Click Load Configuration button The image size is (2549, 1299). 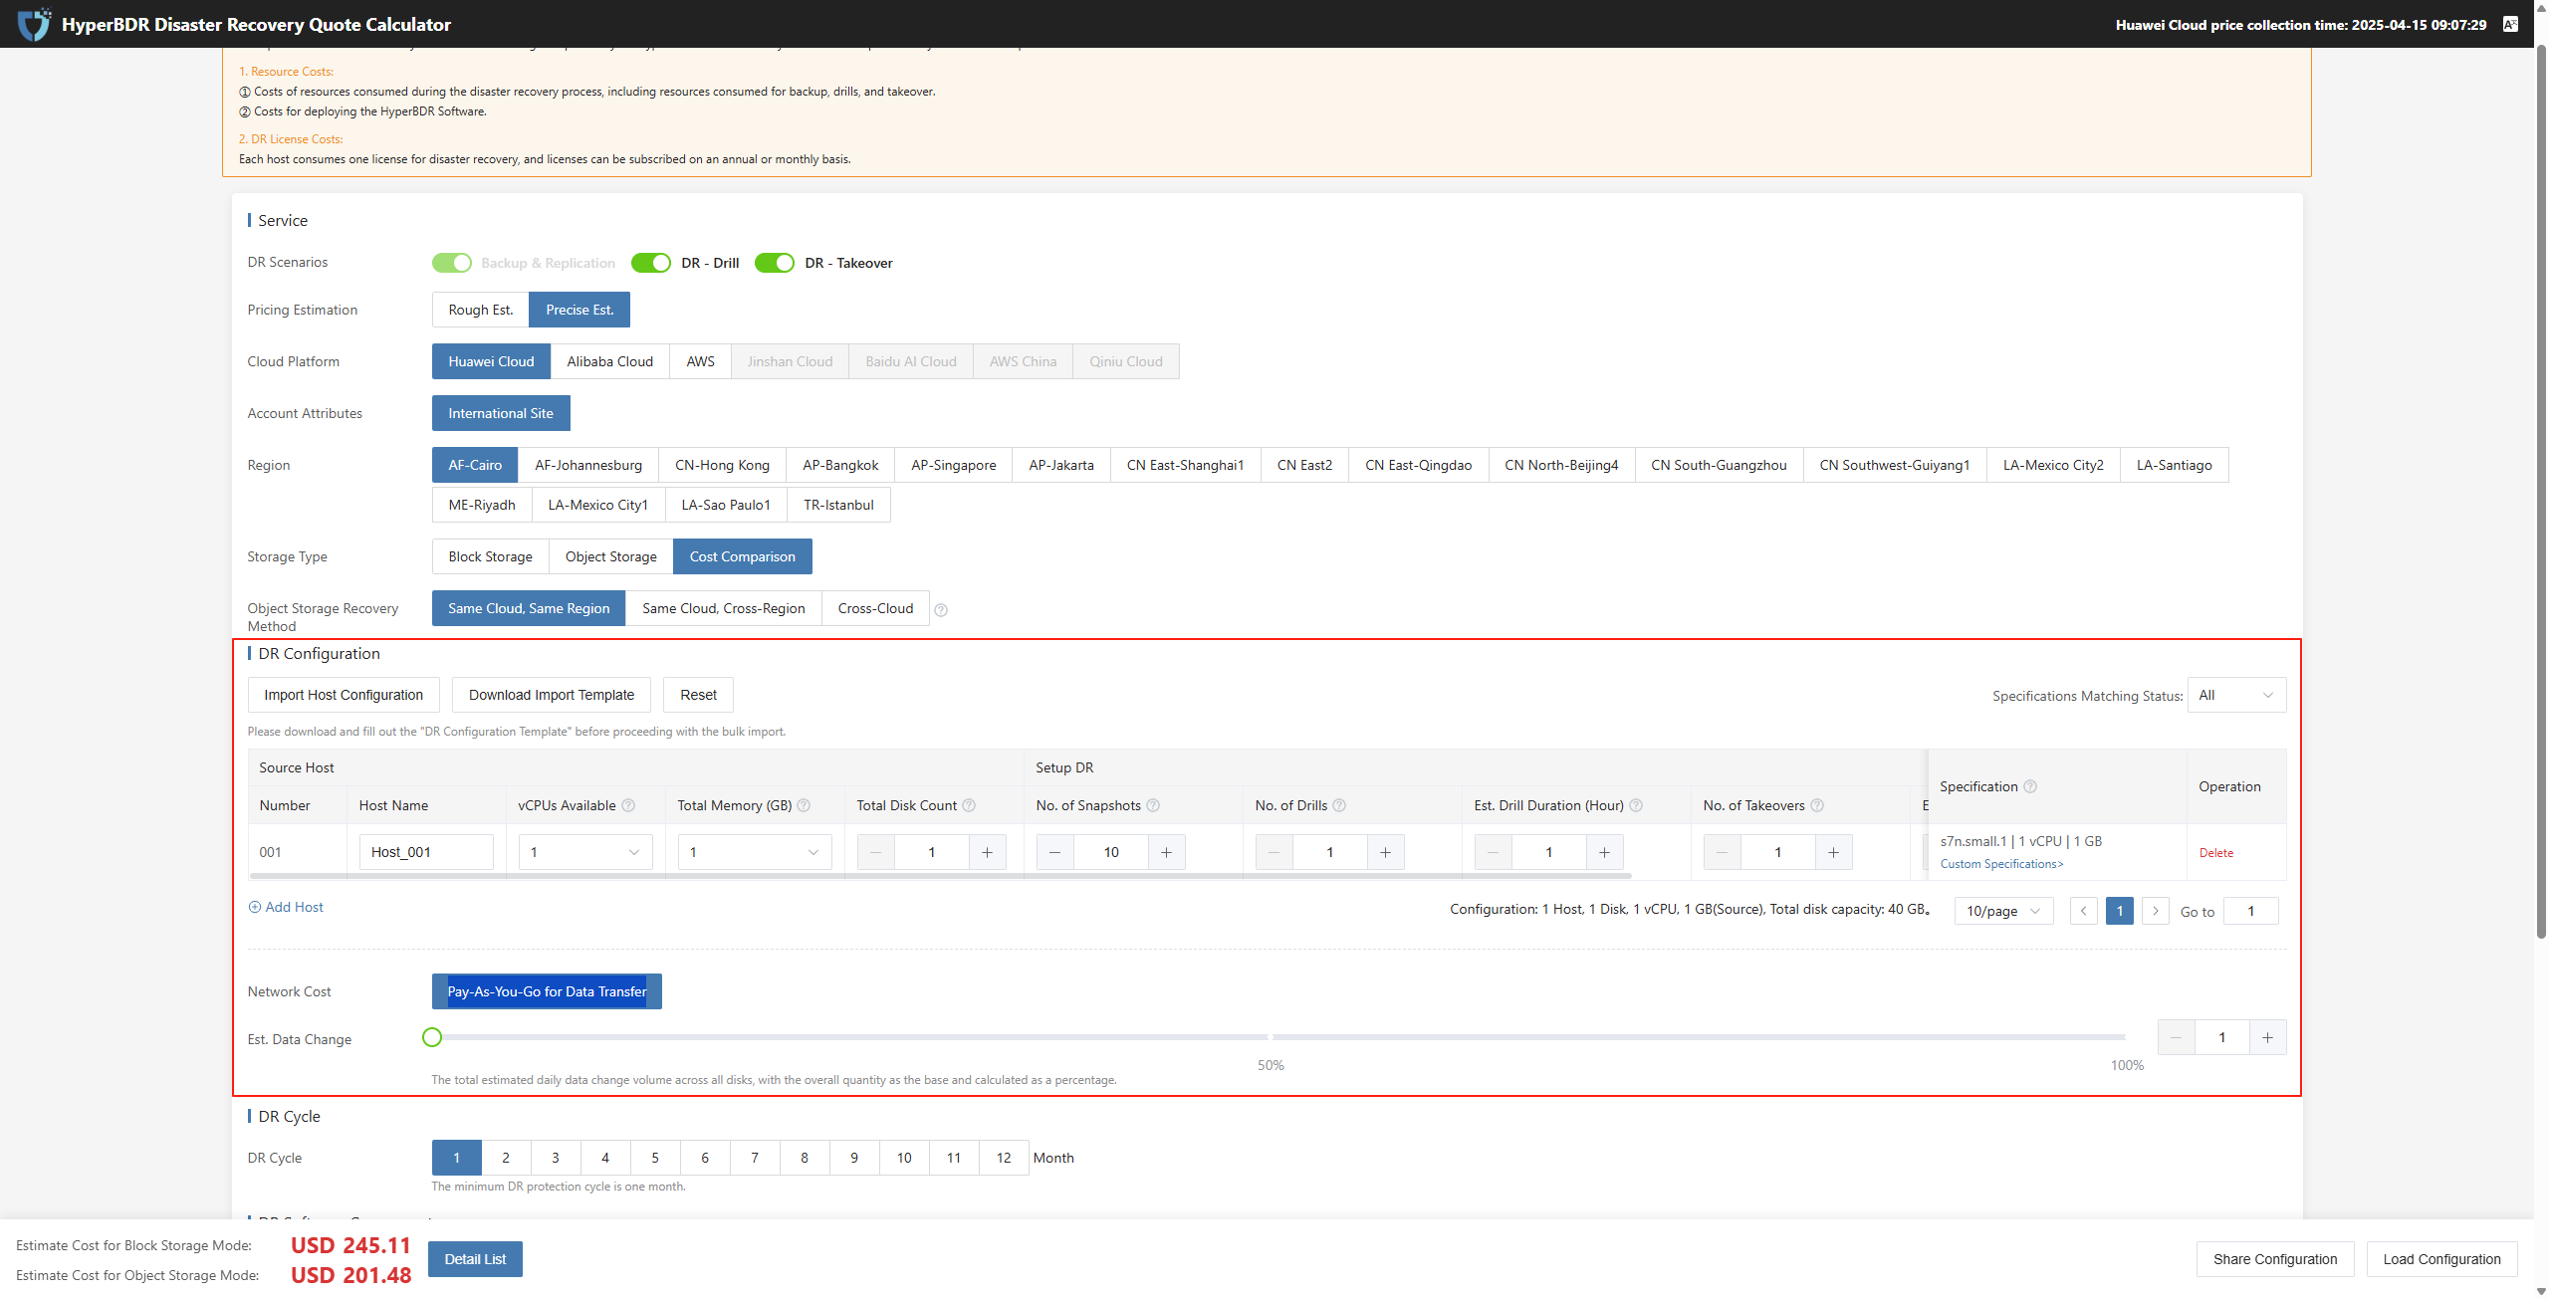pos(2441,1259)
